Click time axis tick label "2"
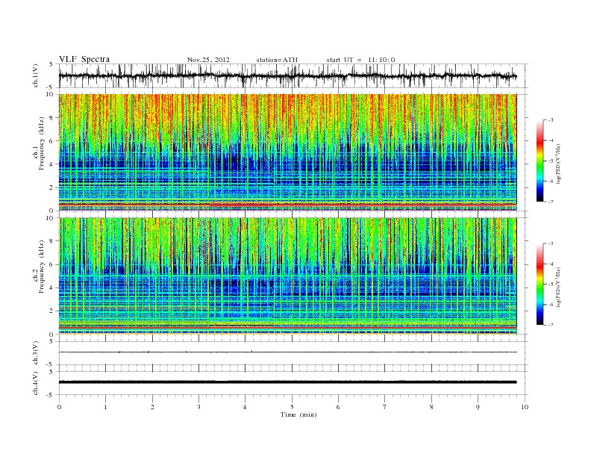591x457 pixels. pyautogui.click(x=152, y=407)
